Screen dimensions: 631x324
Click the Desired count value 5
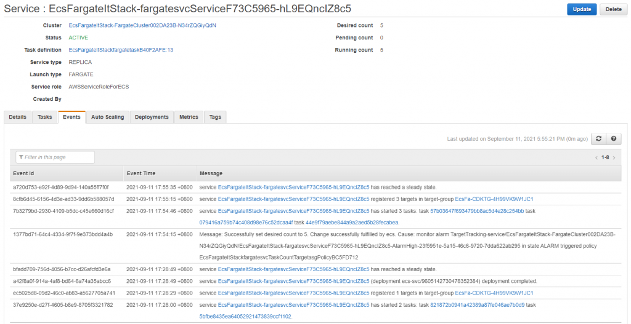click(381, 25)
